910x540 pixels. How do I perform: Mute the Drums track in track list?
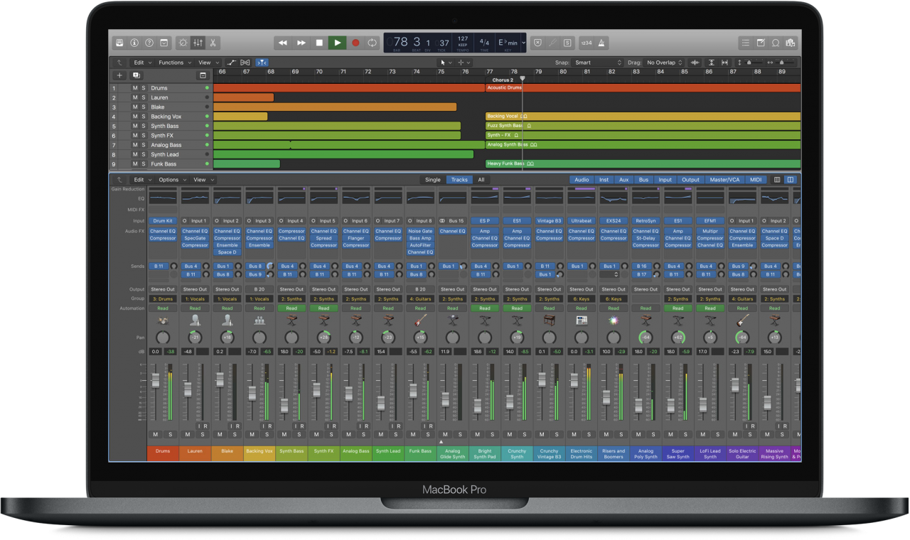click(x=135, y=88)
